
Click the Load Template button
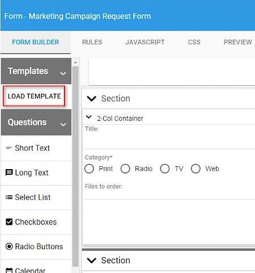(x=34, y=96)
